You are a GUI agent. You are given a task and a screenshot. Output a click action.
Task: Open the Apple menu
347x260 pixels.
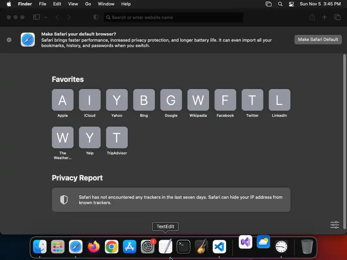(x=9, y=4)
